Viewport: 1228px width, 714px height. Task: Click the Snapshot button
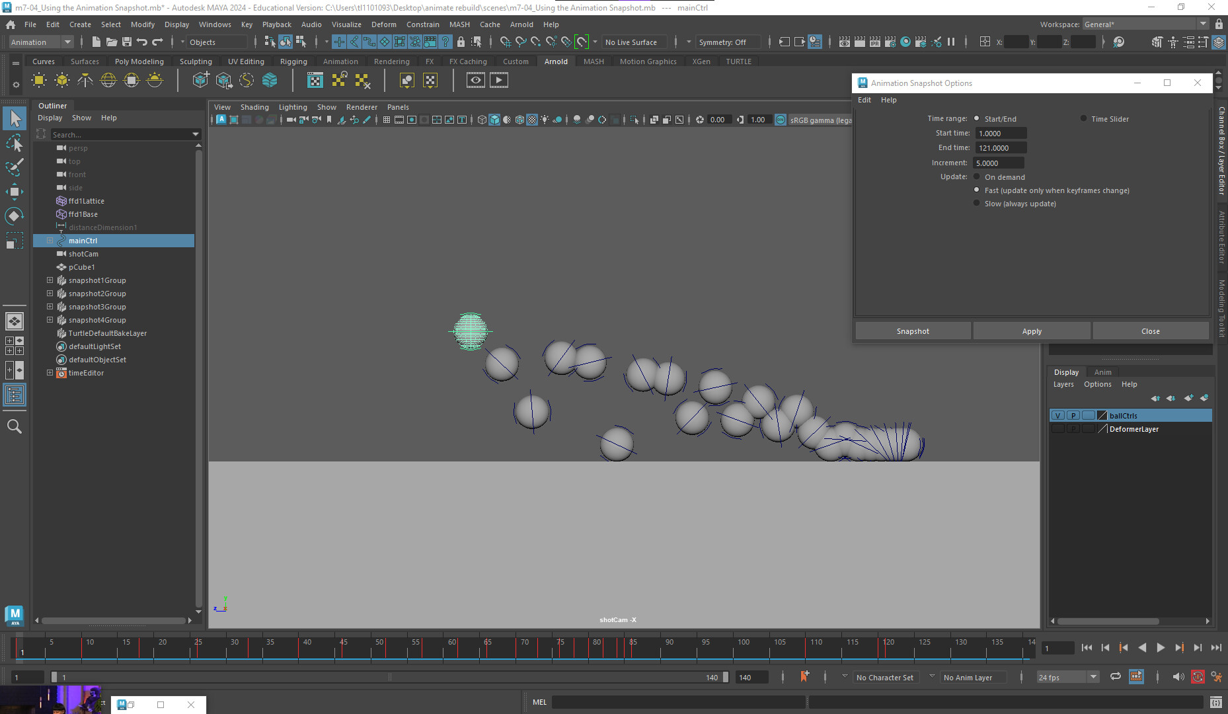pos(912,331)
